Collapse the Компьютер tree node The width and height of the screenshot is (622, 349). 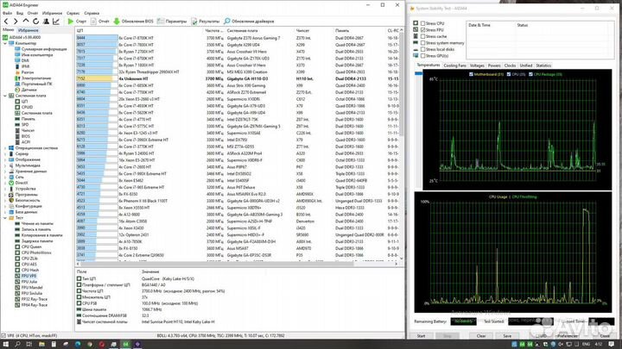[x=4, y=42]
